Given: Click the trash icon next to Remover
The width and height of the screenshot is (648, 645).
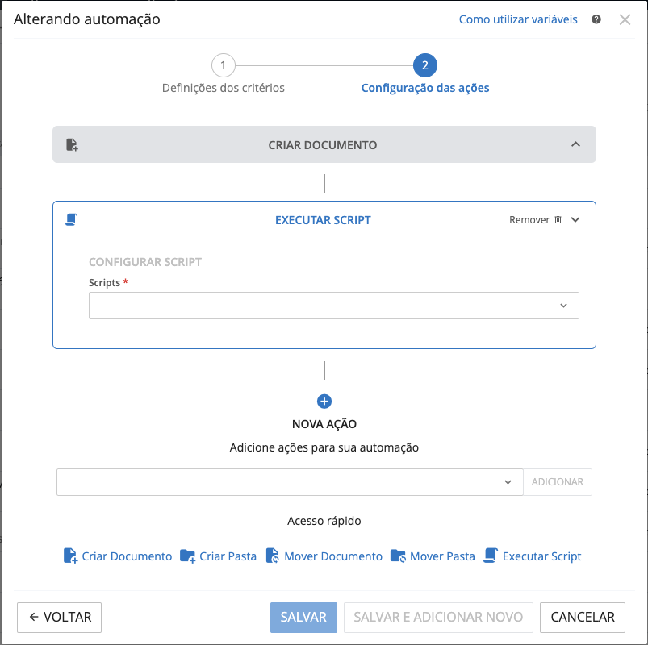Looking at the screenshot, I should pos(558,220).
